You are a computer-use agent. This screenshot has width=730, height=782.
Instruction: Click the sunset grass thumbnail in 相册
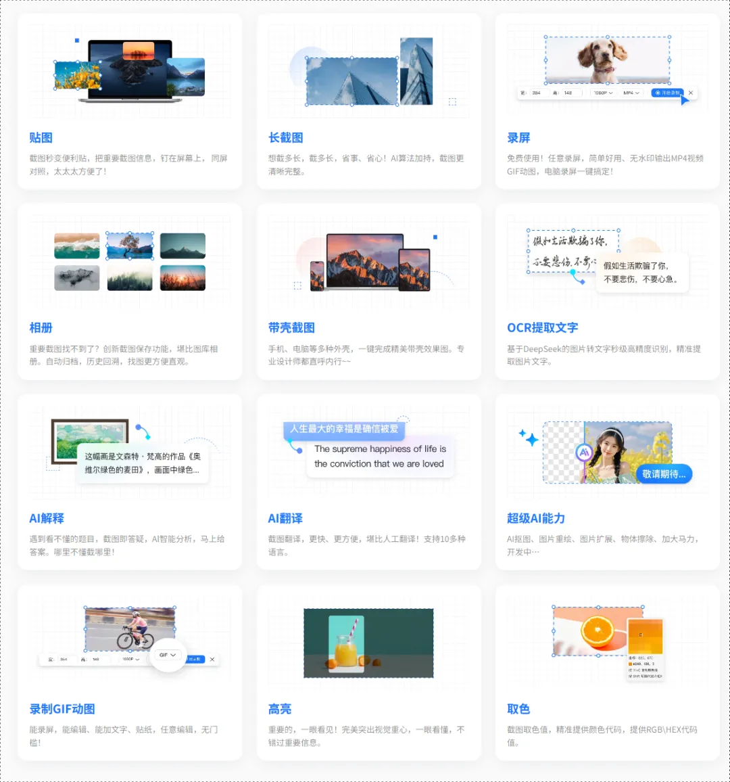point(182,278)
